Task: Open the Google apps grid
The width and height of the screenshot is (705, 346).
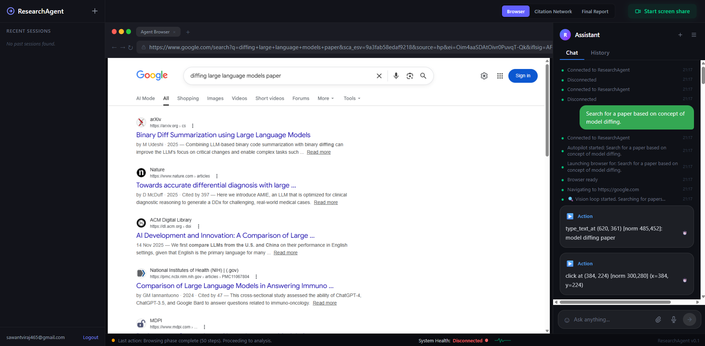Action: coord(500,76)
